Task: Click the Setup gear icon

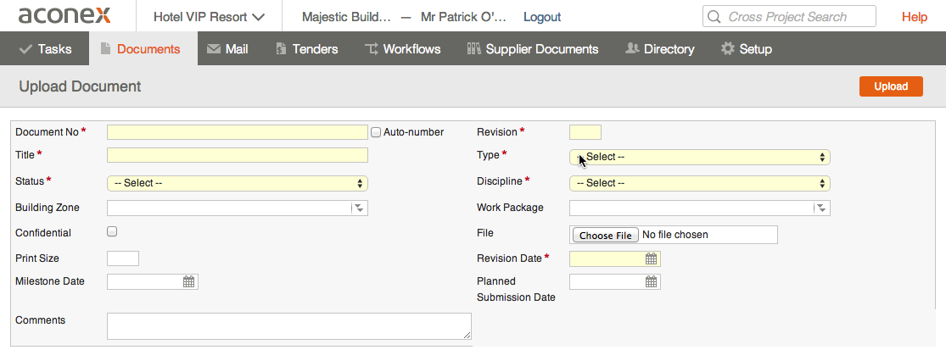Action: tap(728, 48)
